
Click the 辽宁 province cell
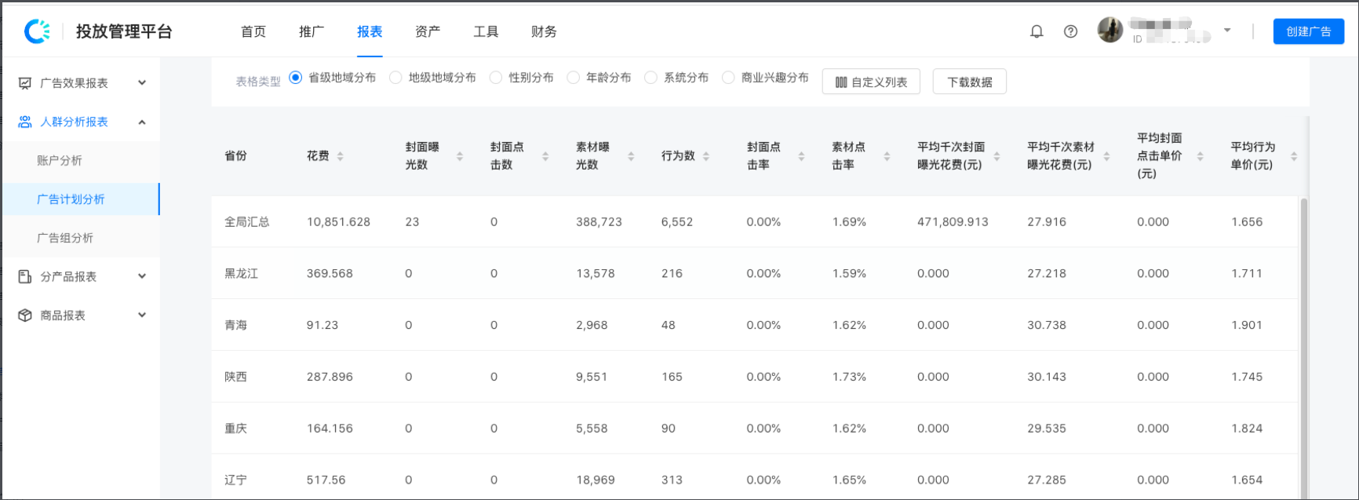[235, 480]
